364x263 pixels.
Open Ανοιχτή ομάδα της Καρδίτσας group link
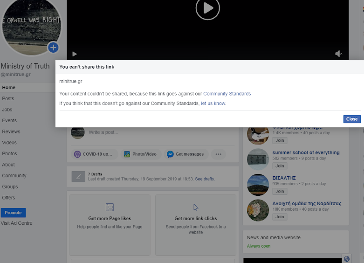[x=307, y=203]
